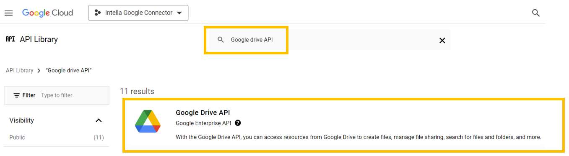569x156 pixels.
Task: Click the top-right search magnifier icon
Action: tap(535, 13)
